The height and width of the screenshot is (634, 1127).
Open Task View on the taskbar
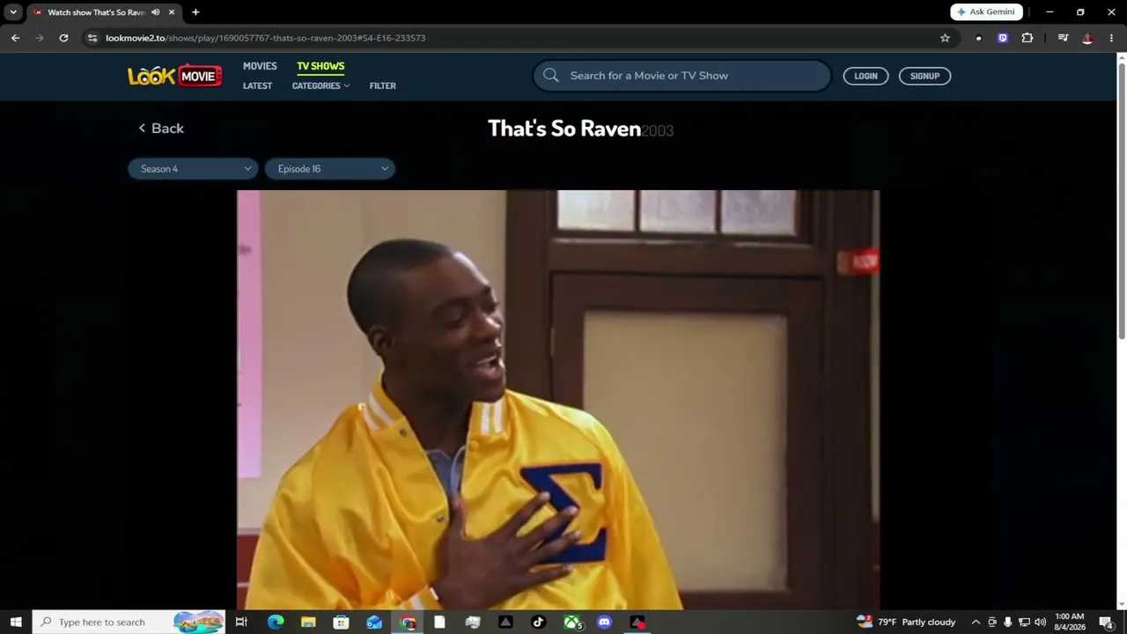pyautogui.click(x=241, y=622)
